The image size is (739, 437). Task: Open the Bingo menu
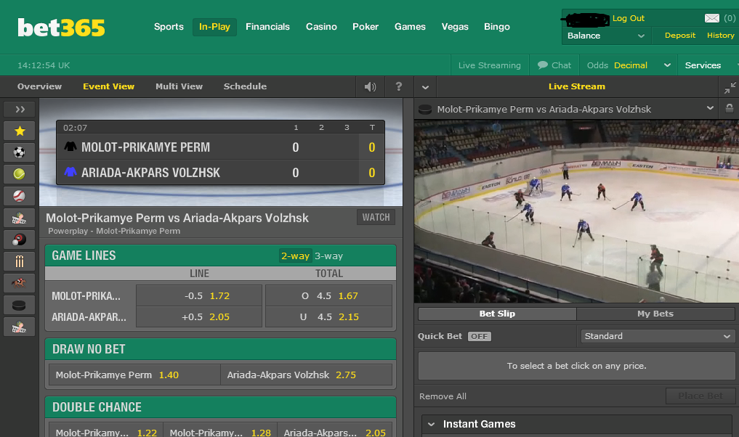point(497,27)
